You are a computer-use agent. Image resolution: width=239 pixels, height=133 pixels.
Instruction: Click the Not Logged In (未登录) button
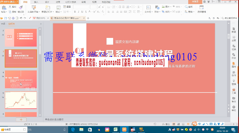195,2
